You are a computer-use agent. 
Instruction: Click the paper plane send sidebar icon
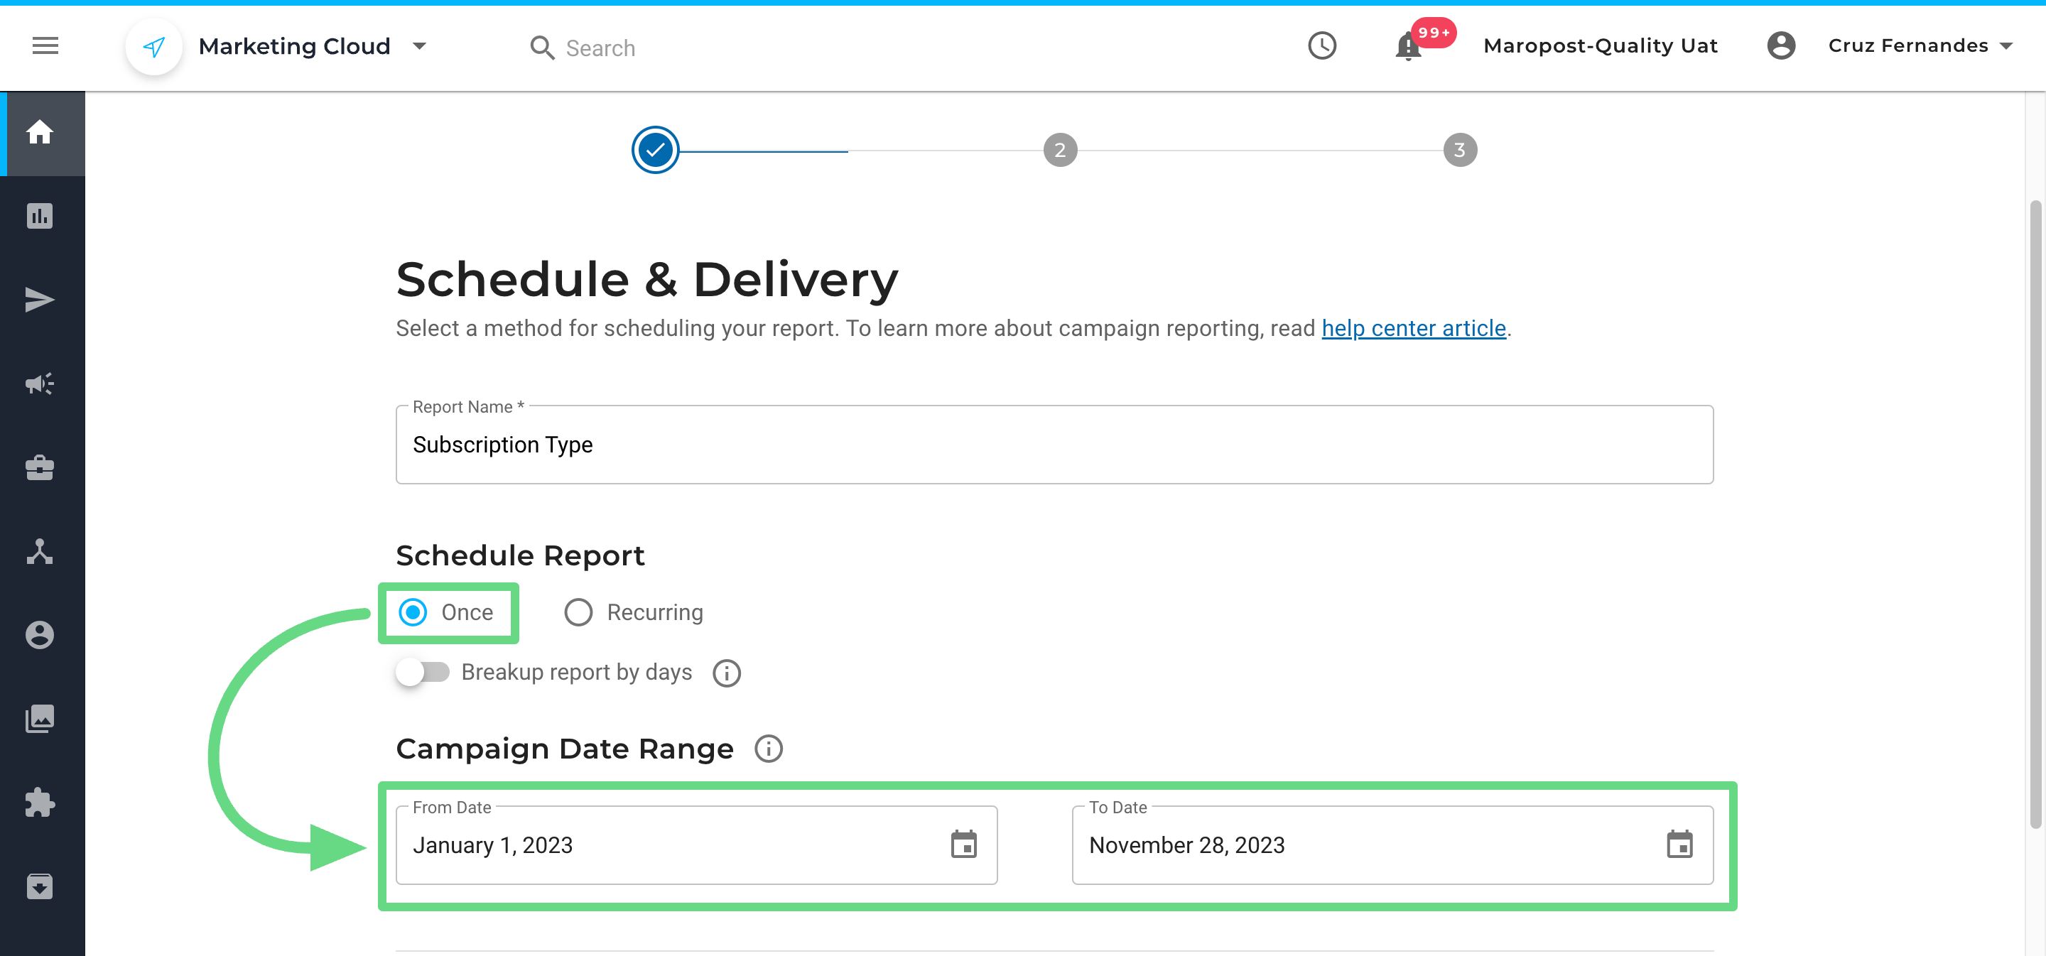point(40,300)
